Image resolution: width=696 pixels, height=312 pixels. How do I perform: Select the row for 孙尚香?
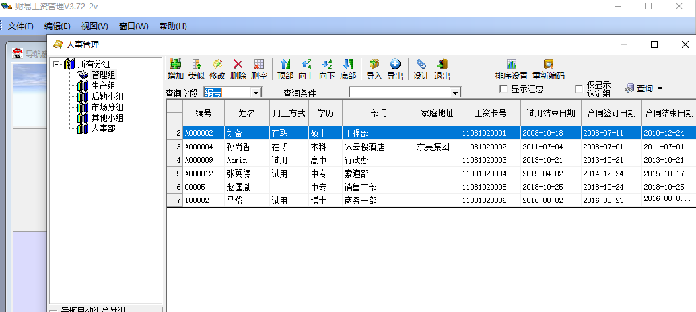point(239,147)
